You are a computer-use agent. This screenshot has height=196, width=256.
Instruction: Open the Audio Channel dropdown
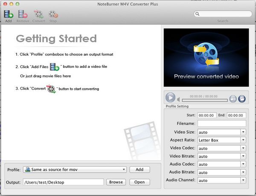pos(222,180)
